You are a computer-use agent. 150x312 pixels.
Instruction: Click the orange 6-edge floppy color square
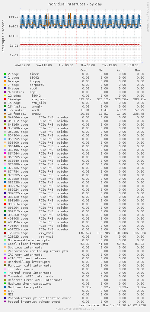(x=5, y=81)
